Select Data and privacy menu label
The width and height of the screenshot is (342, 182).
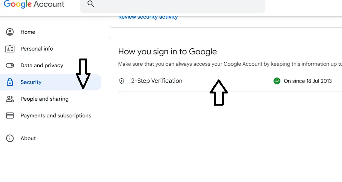42,65
